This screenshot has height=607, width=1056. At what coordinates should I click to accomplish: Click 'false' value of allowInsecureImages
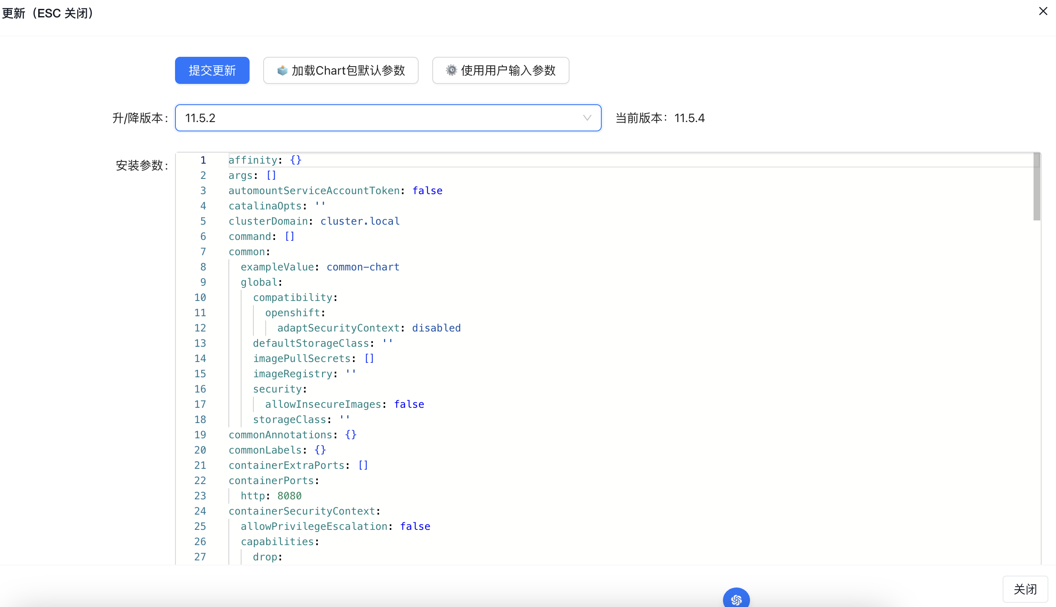409,404
